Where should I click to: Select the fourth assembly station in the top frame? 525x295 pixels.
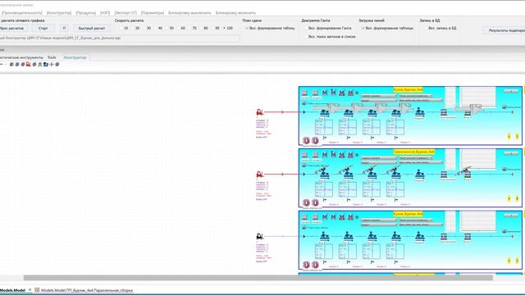395,113
